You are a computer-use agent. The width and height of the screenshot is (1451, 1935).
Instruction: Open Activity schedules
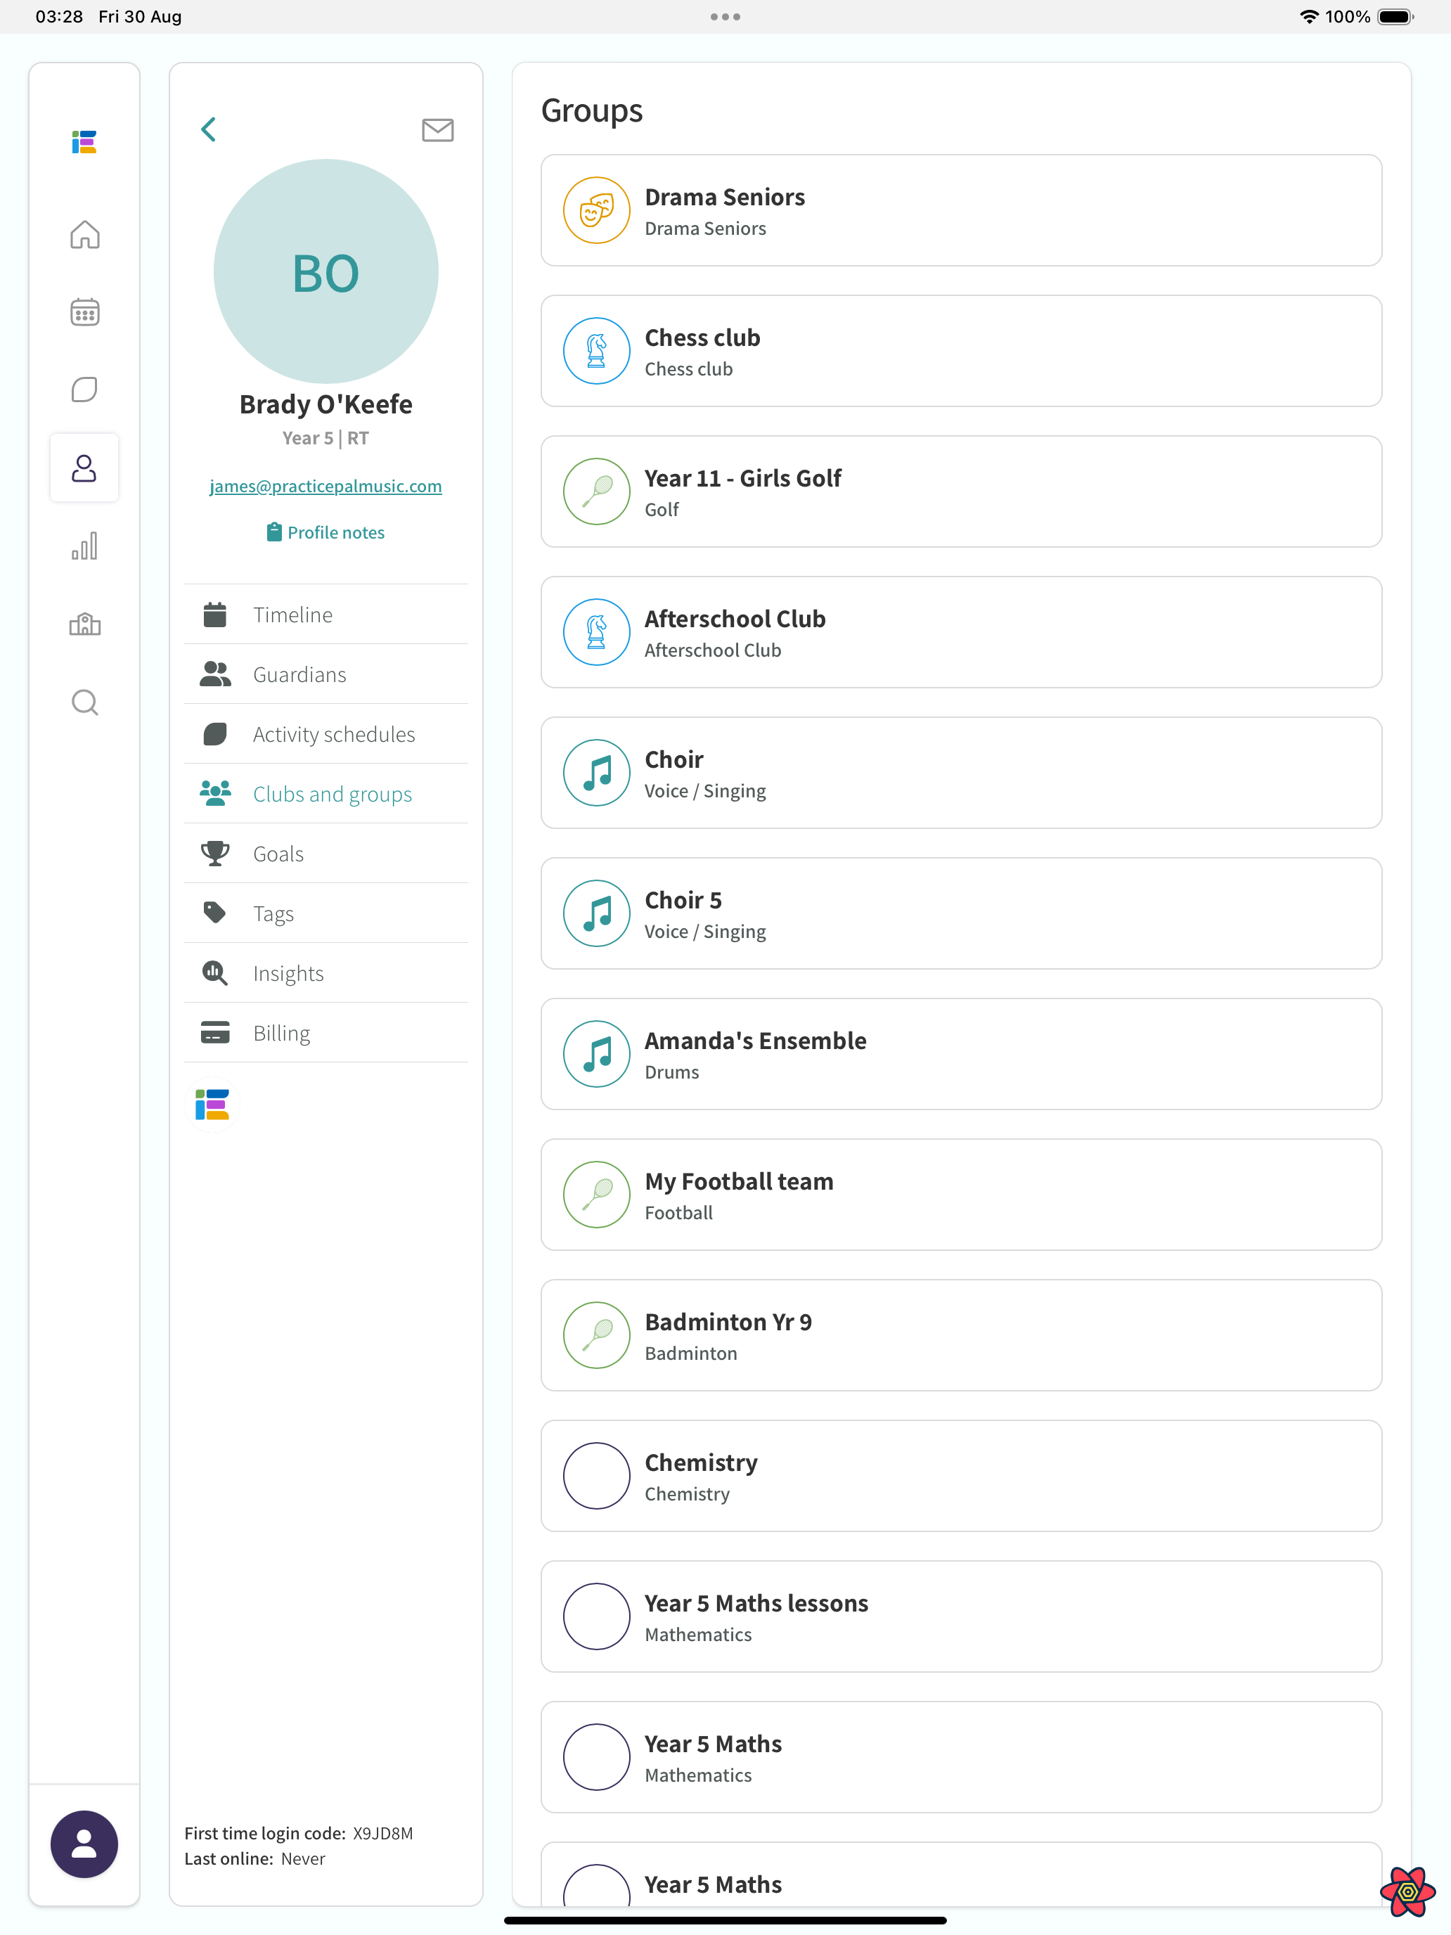click(326, 734)
